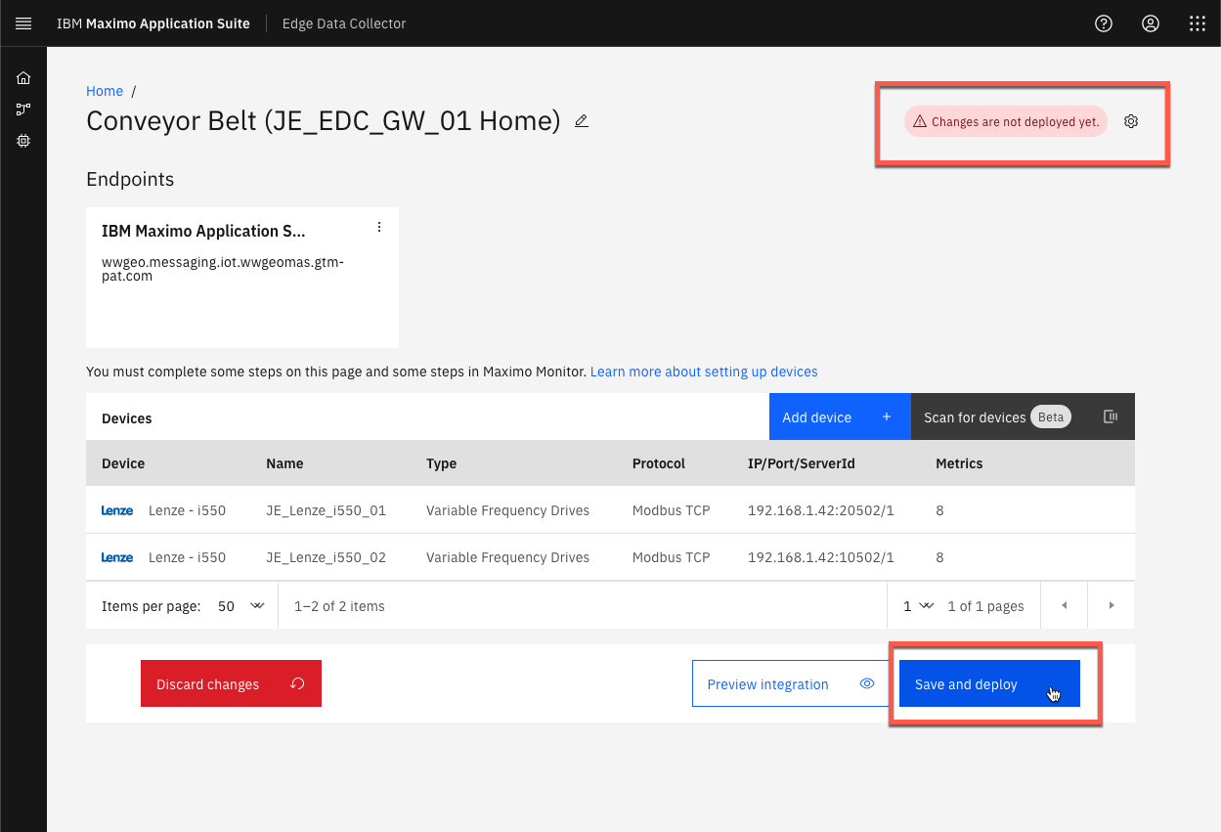The height and width of the screenshot is (832, 1221).
Task: Click the Edge Data Collector header label
Action: [x=344, y=23]
